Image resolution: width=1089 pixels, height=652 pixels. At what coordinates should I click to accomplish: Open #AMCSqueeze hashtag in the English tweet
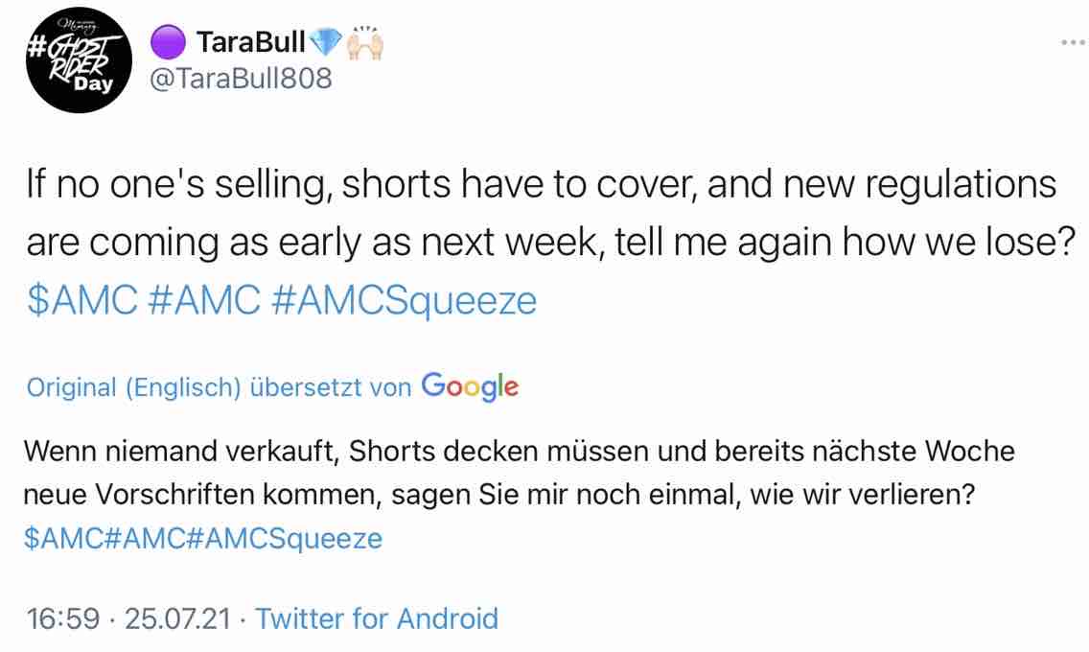coord(406,301)
